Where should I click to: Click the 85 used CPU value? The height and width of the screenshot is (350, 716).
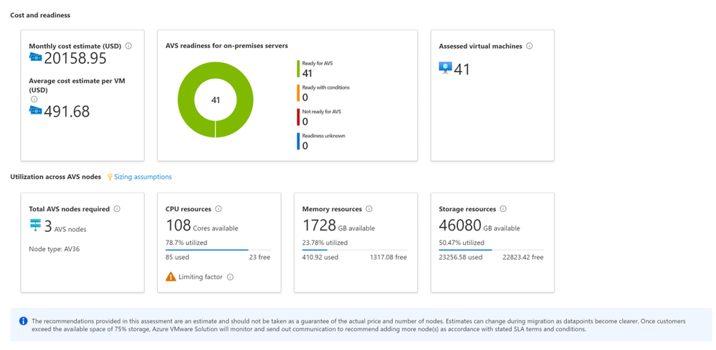pos(177,257)
